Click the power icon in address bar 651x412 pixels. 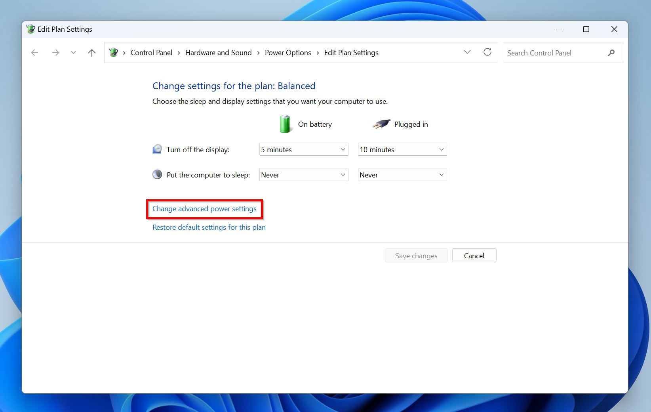114,53
